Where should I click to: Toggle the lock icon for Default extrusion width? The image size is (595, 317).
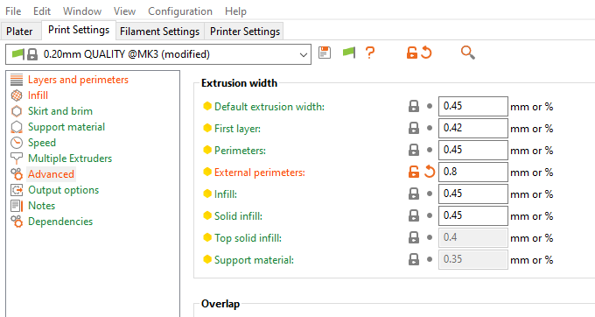[414, 106]
